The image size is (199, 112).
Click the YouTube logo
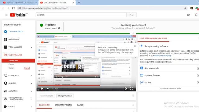[18, 15]
